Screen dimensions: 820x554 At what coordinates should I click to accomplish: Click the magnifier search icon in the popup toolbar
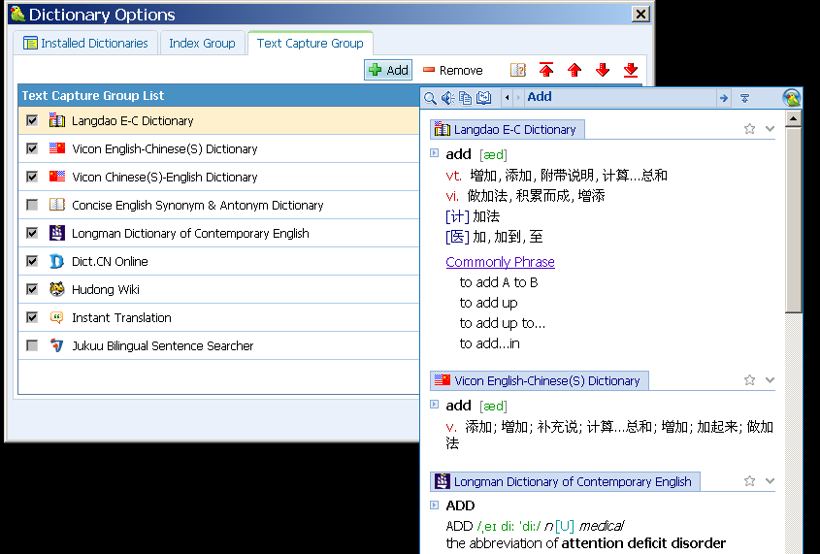pos(430,98)
